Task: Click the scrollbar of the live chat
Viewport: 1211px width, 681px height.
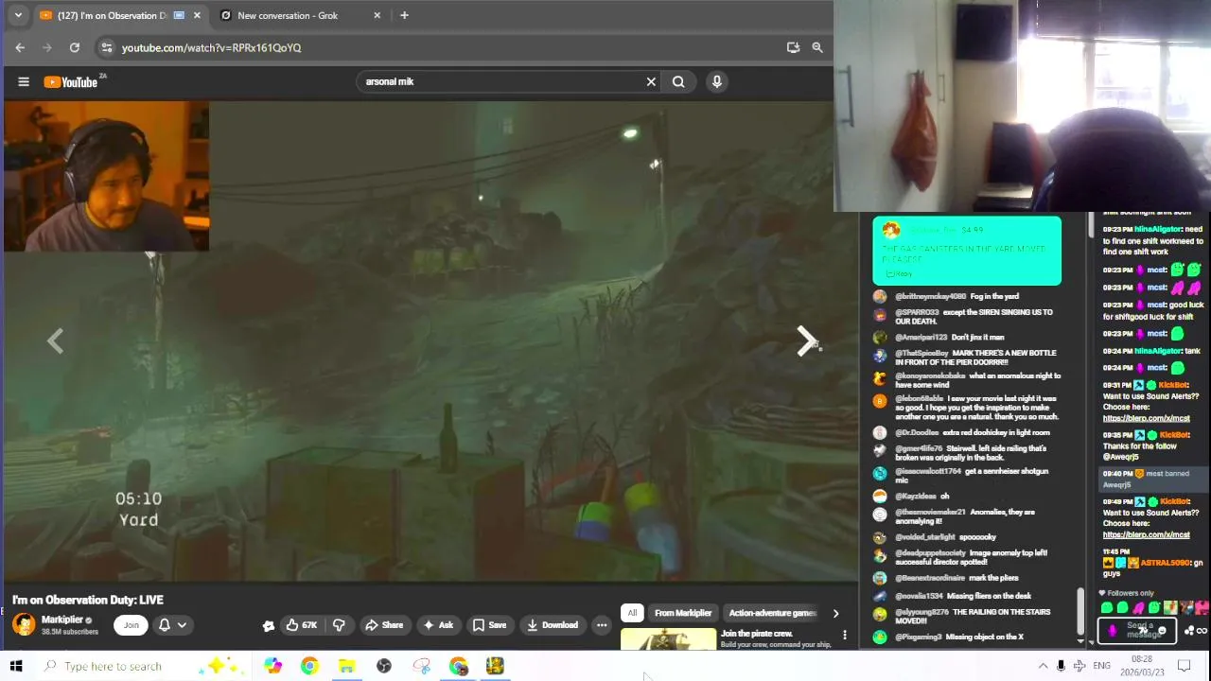Action: click(x=1079, y=611)
